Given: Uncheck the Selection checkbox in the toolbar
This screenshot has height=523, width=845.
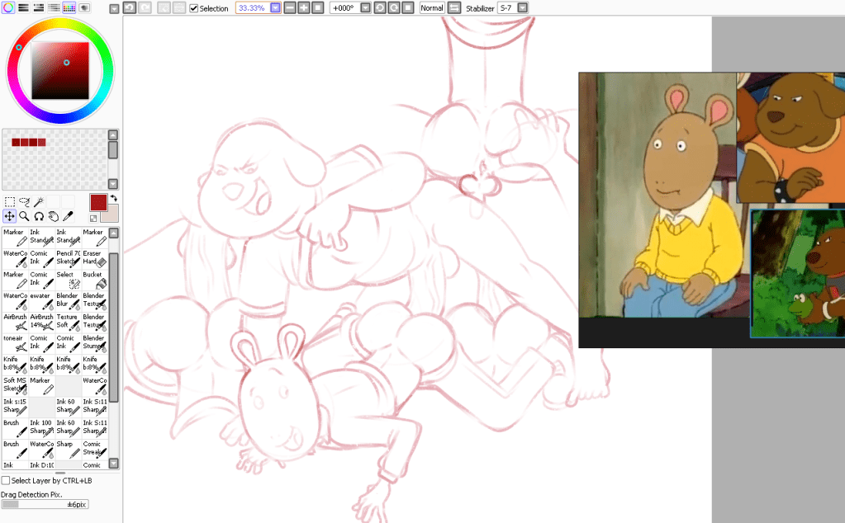Looking at the screenshot, I should [x=194, y=7].
